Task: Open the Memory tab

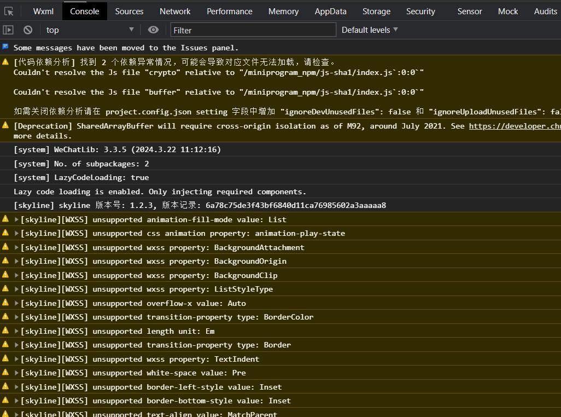Action: 283,11
